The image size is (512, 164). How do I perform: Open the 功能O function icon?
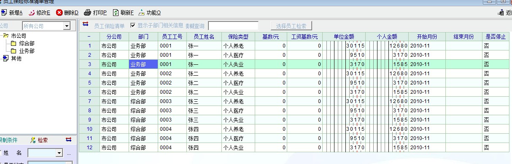tap(142, 12)
